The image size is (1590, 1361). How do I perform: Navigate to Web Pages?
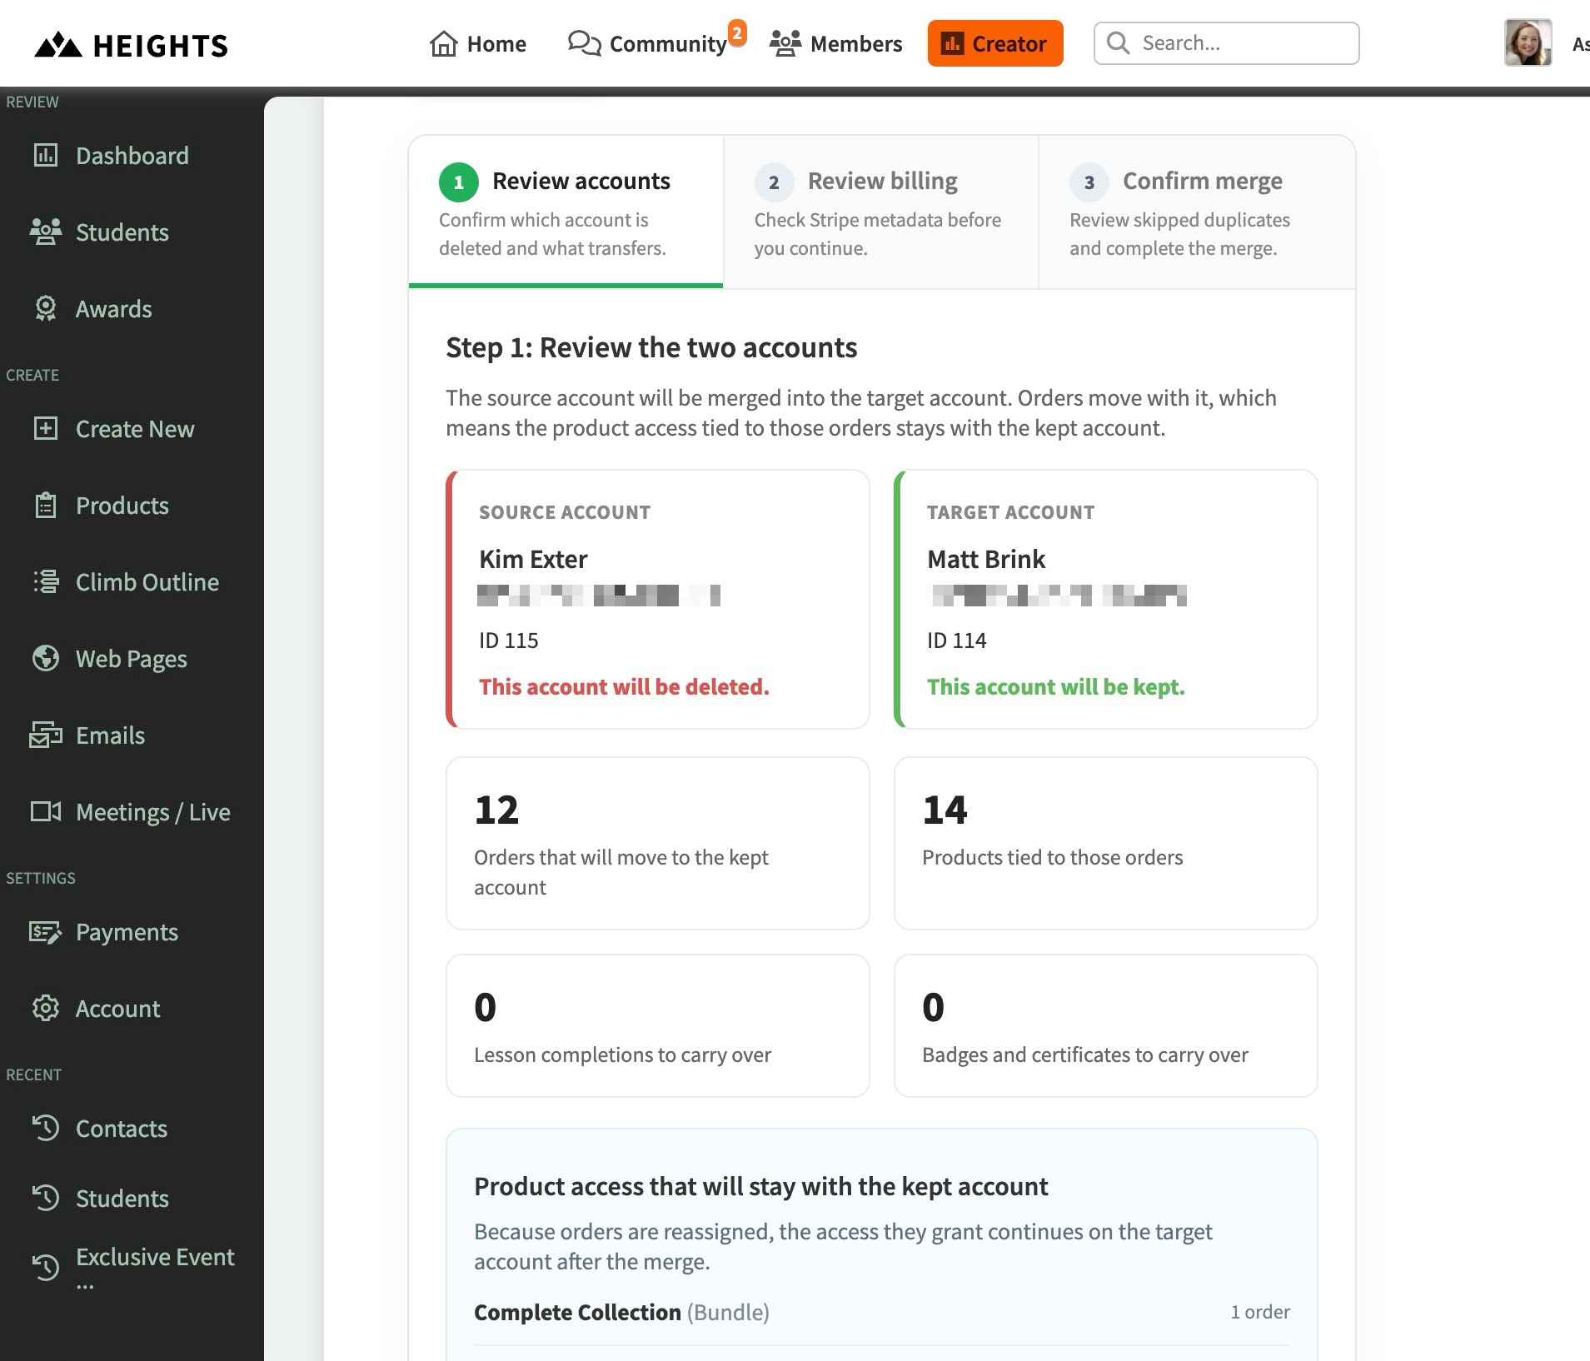click(132, 658)
